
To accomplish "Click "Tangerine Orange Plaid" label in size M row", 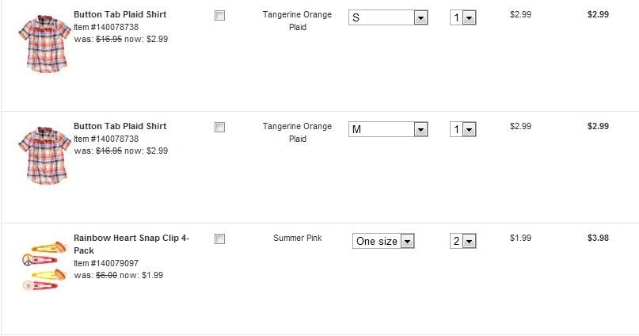I will pos(297,132).
